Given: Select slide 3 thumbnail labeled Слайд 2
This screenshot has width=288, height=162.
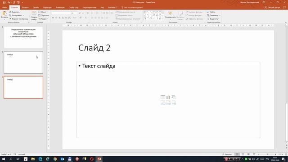Looking at the screenshot, I should (x=23, y=87).
